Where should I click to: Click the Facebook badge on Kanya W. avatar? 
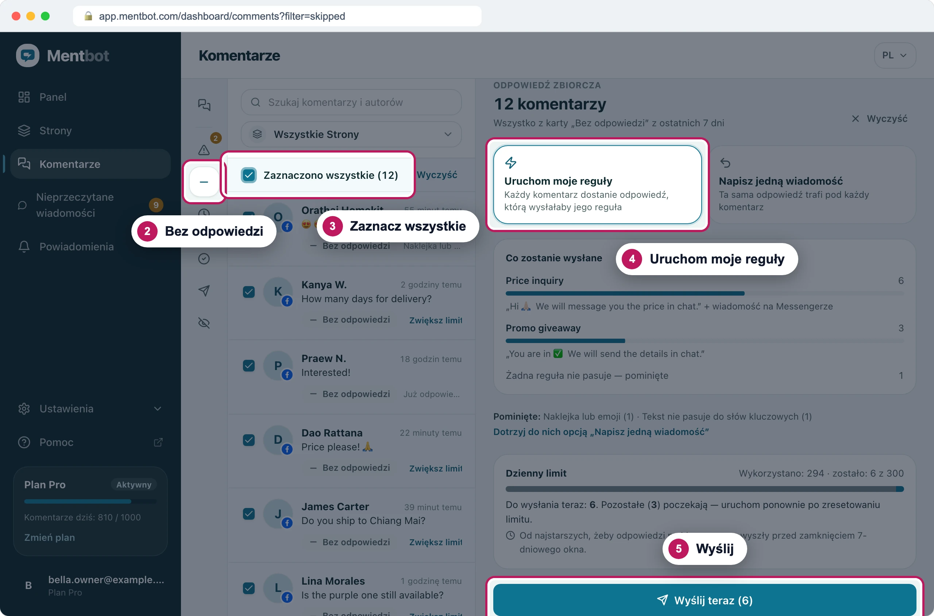pos(287,301)
